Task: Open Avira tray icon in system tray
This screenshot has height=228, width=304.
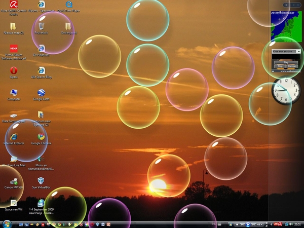Action: 280,224
